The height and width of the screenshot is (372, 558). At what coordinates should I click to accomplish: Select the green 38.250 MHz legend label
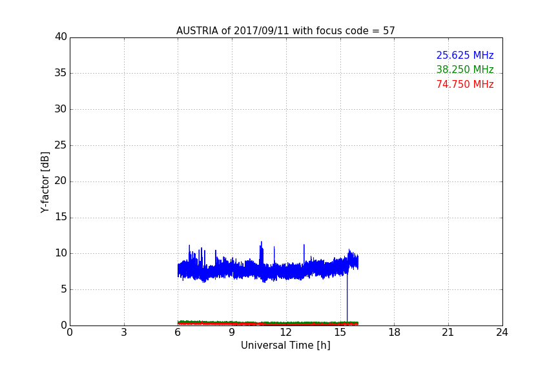tap(465, 69)
